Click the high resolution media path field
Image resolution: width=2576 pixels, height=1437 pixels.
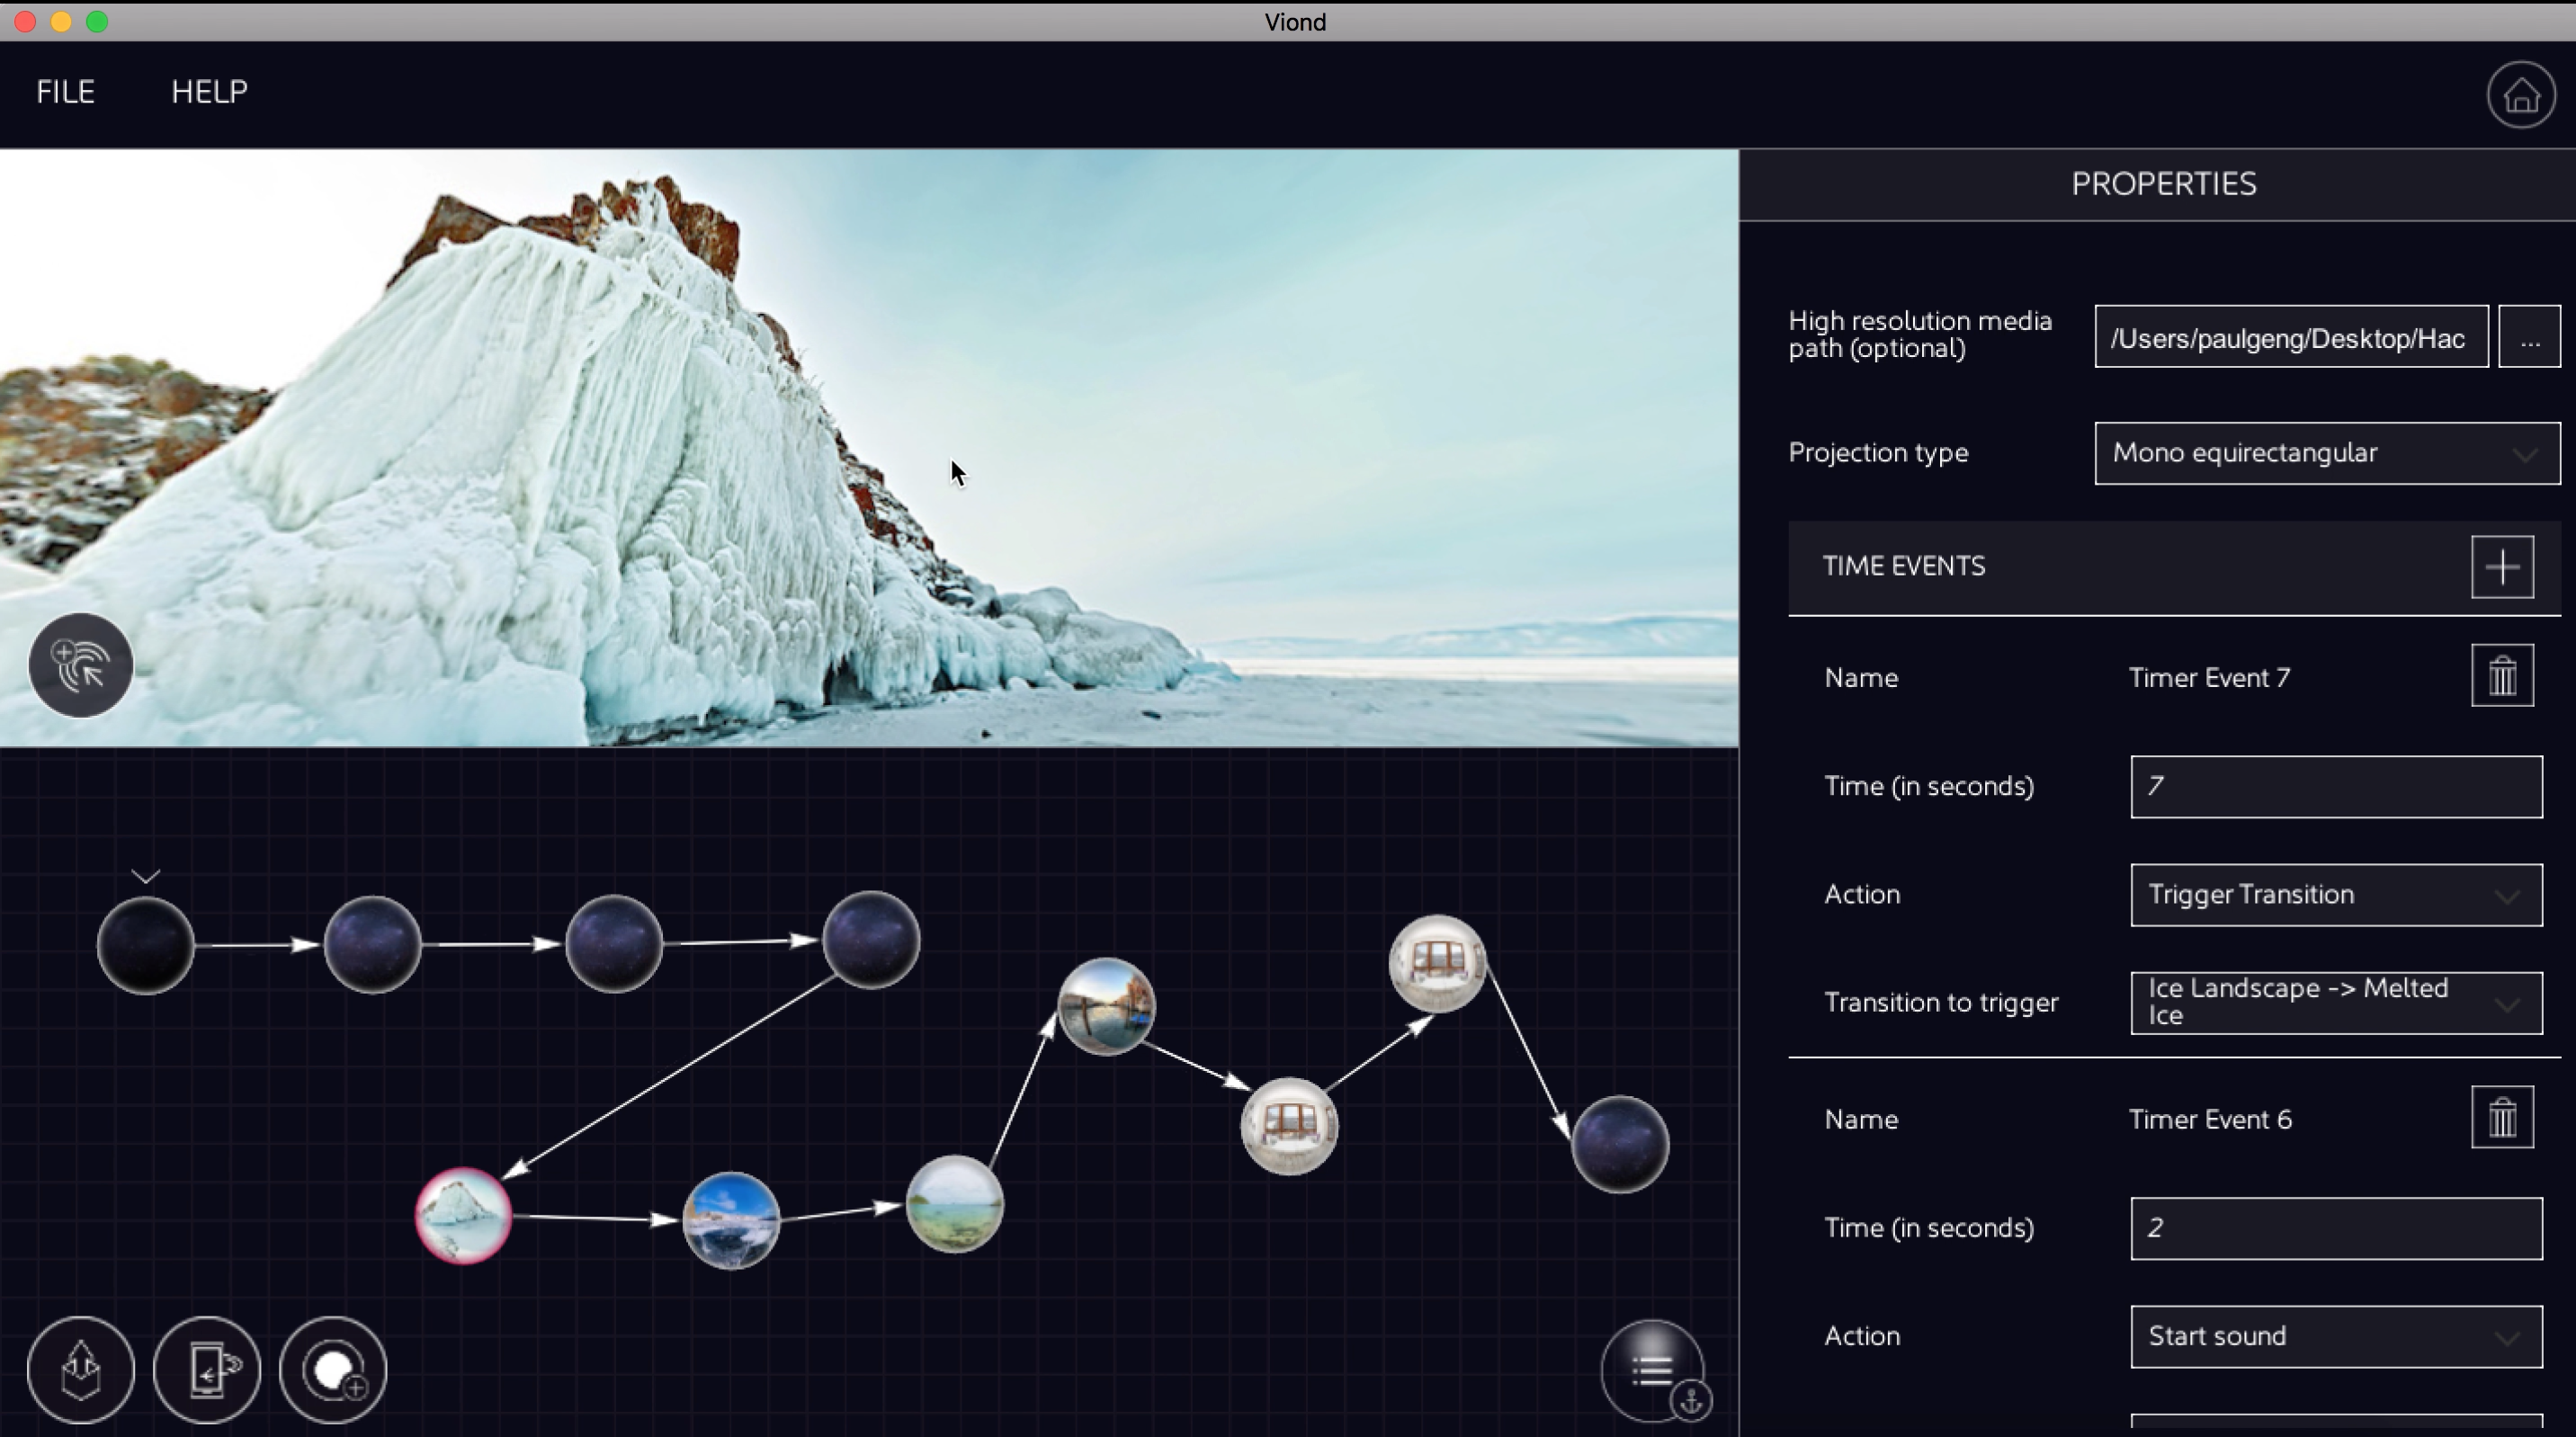click(x=2290, y=338)
